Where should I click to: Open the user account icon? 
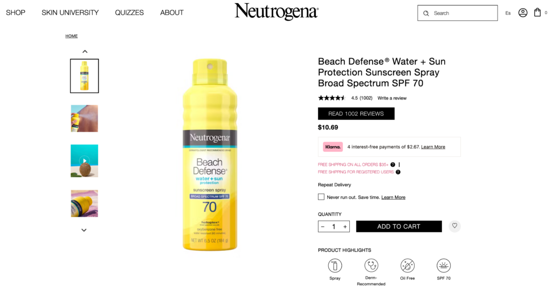pos(523,13)
